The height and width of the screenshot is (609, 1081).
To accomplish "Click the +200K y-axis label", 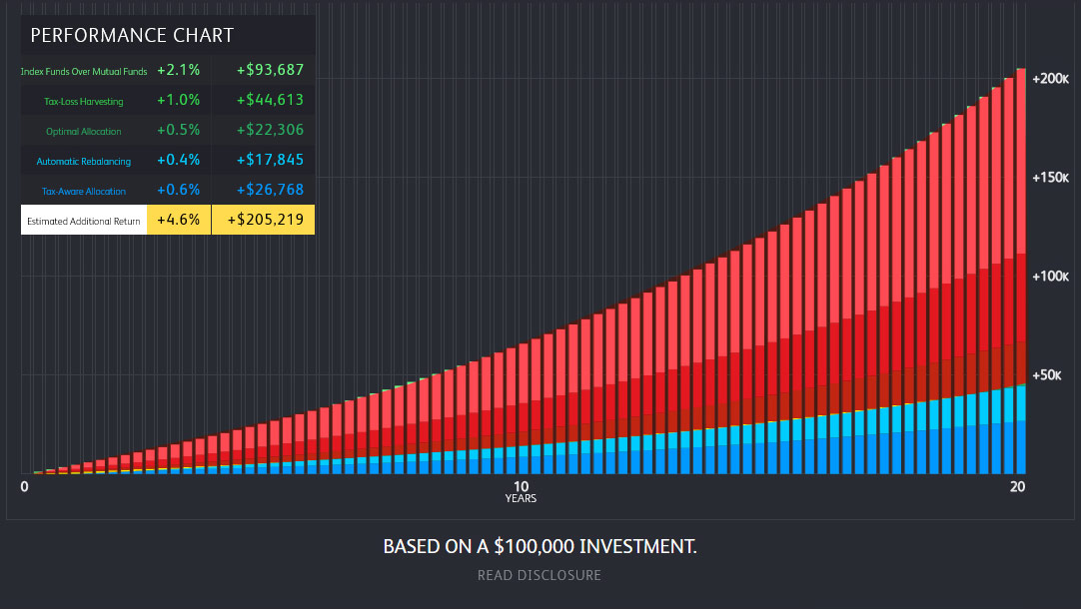I will click(x=1050, y=78).
